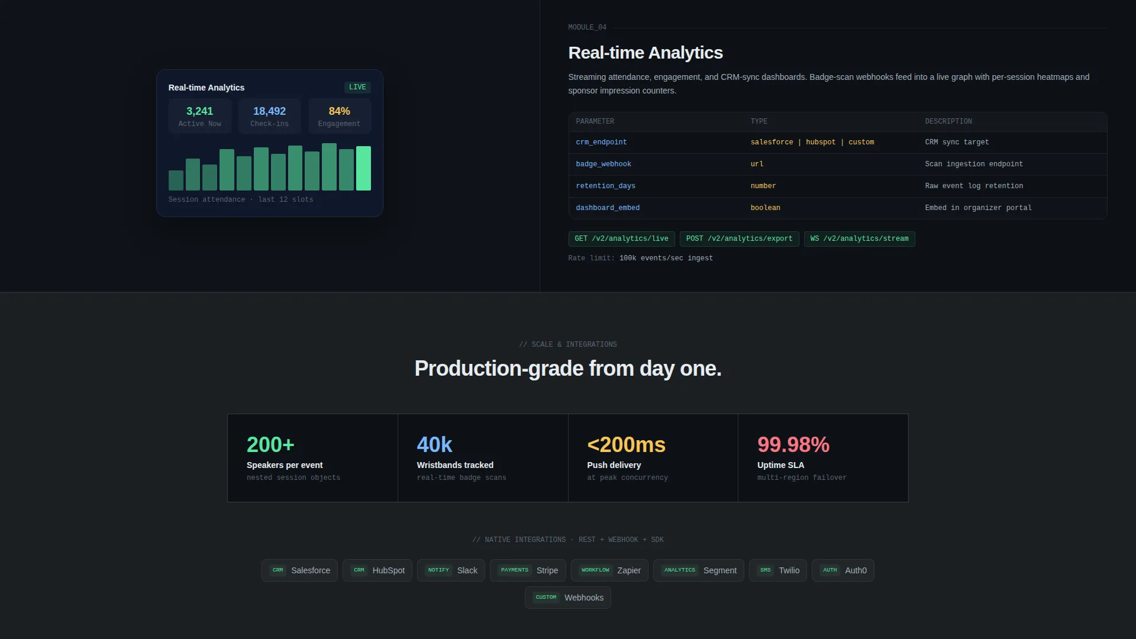Click the Auth0 integration chip
The image size is (1136, 639).
(x=843, y=570)
